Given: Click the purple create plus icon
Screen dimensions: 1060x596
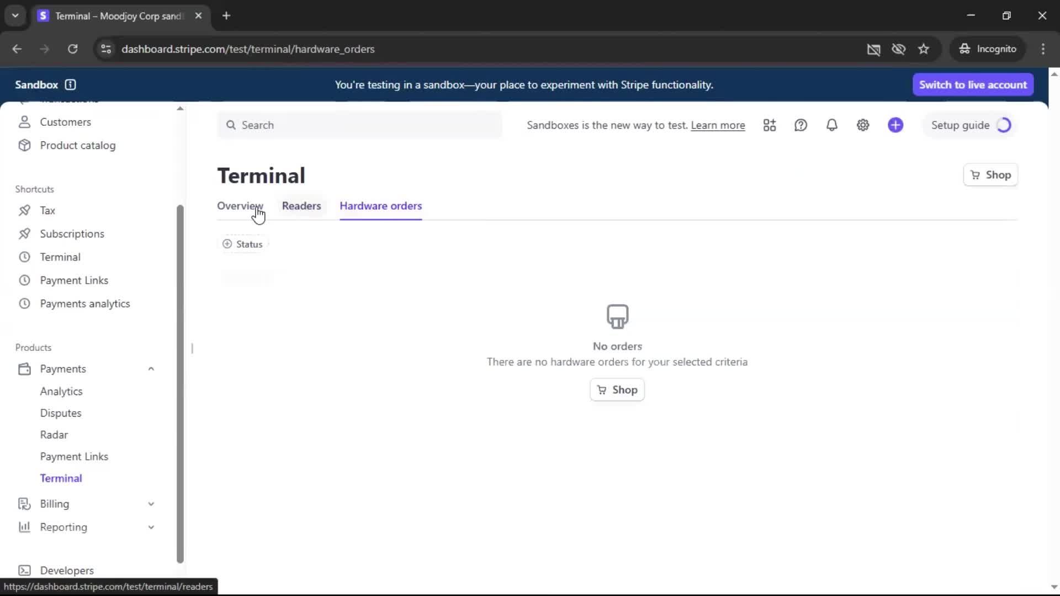Looking at the screenshot, I should pos(895,125).
